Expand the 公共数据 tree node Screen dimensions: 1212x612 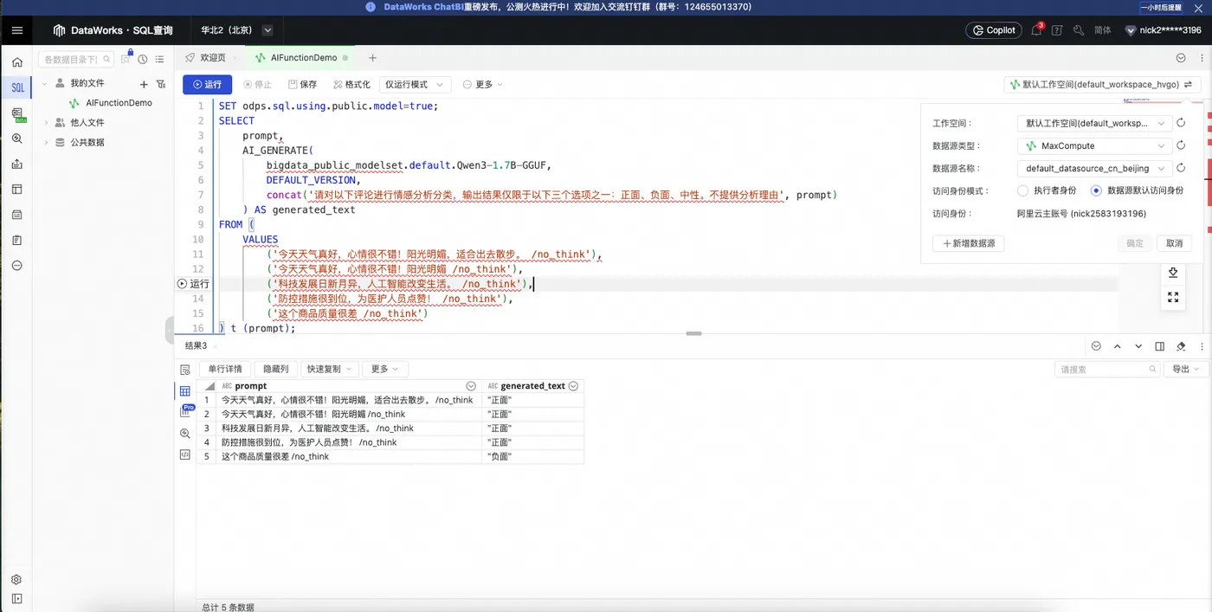pos(46,143)
